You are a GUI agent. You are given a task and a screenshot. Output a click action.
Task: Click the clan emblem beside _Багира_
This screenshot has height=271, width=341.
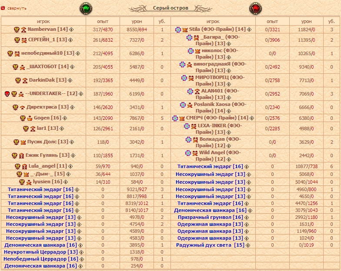pos(189,37)
